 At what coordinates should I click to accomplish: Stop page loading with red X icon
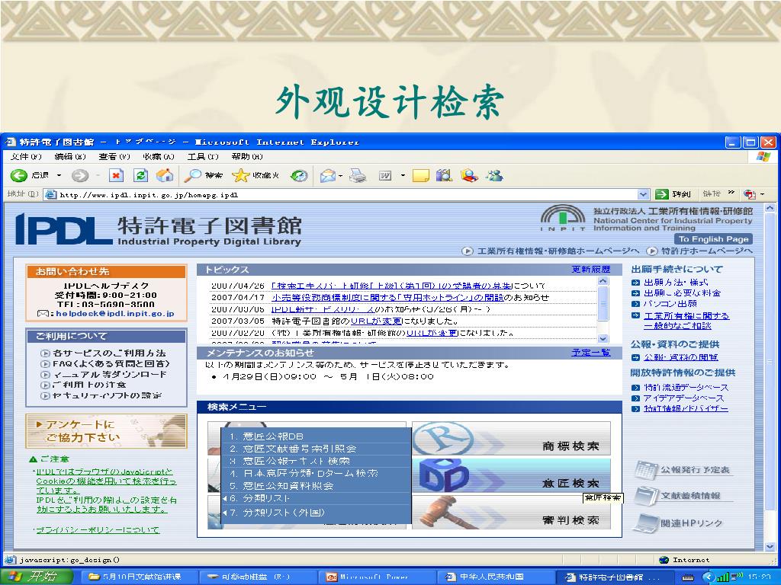tap(116, 175)
